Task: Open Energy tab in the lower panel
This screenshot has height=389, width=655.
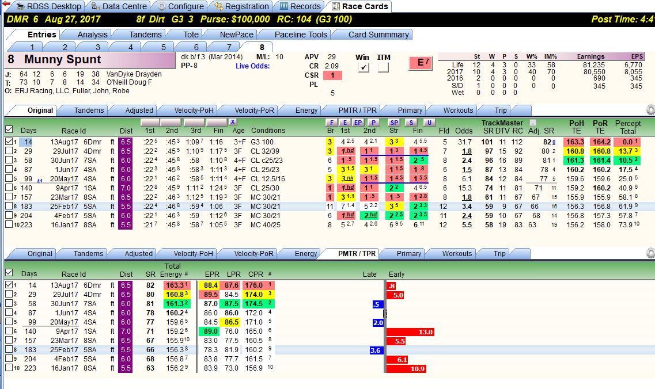Action: coord(305,253)
